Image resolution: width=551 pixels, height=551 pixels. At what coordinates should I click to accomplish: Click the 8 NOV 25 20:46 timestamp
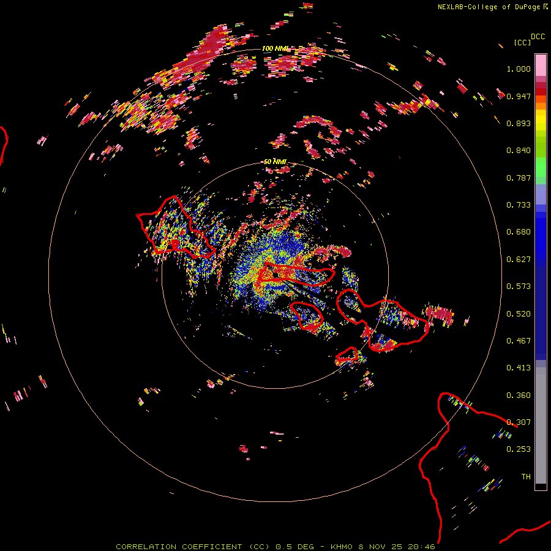point(396,547)
